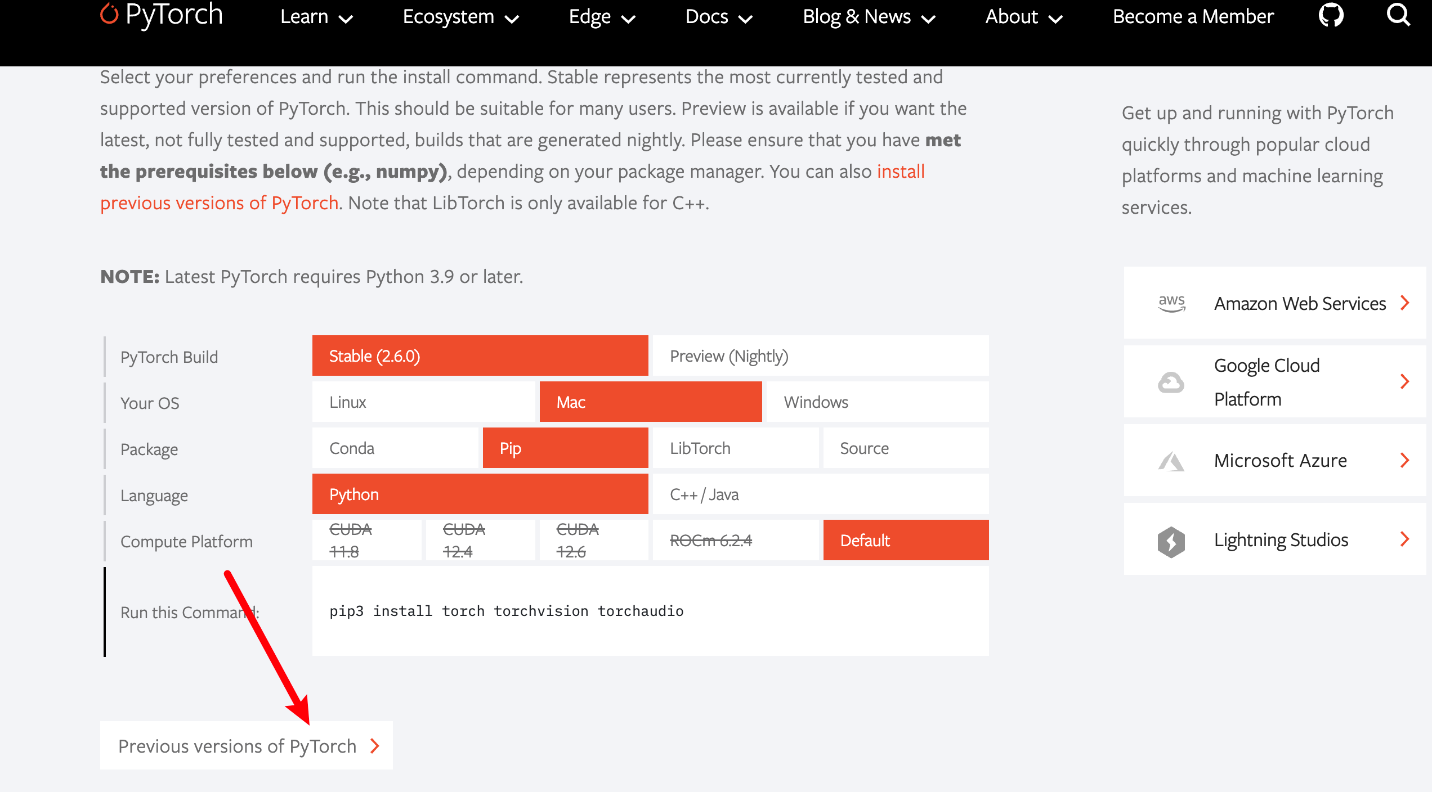The image size is (1432, 792).
Task: Pick the Default compute platform
Action: 906,540
